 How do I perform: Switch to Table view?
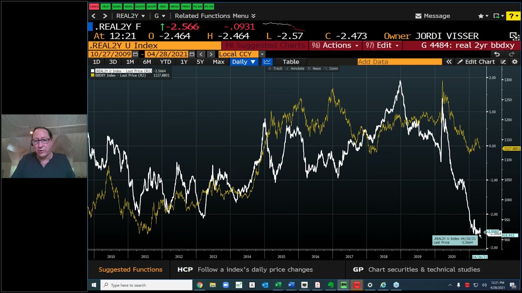click(x=291, y=62)
